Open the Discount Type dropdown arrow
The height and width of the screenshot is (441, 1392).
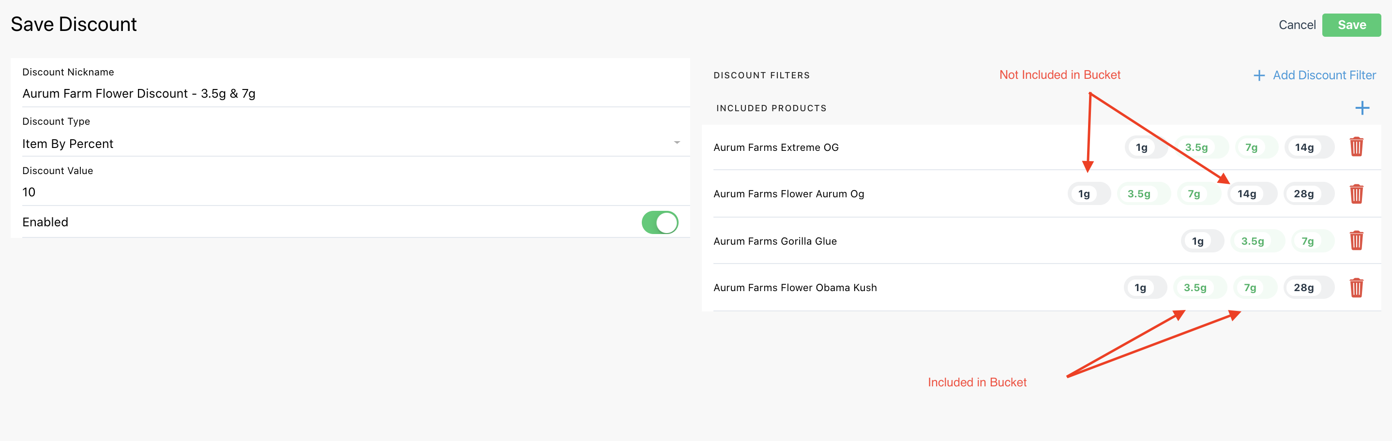coord(677,143)
